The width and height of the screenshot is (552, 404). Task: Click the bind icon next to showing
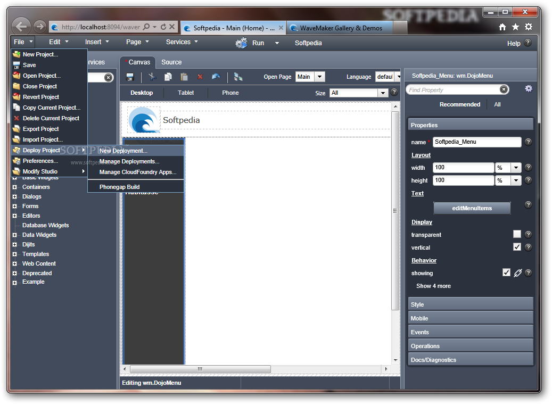click(517, 273)
